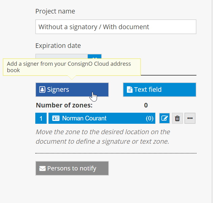The image size is (213, 203).
Task: Click the (0) zone count on signer row
Action: pos(149,118)
